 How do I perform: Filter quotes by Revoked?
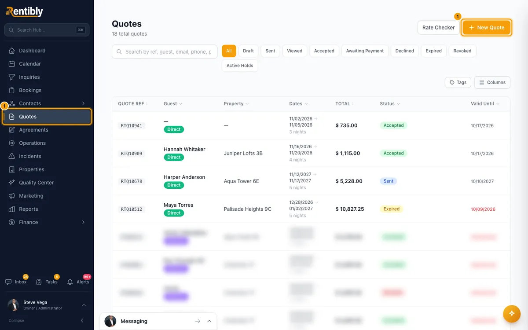(462, 51)
